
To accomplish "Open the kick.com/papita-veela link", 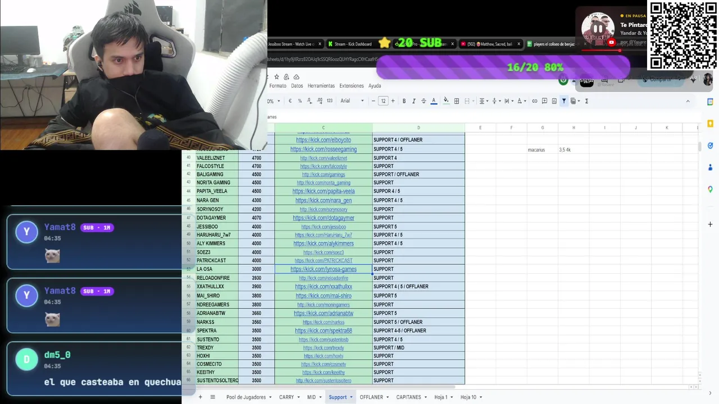I will coord(324,191).
